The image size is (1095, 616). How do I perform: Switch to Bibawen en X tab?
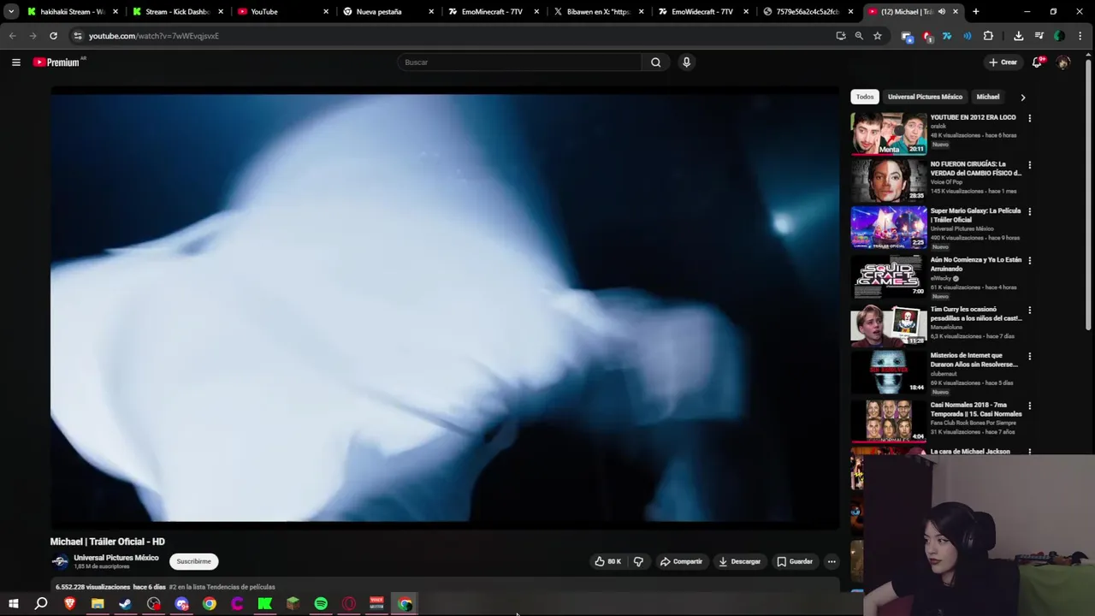(599, 12)
